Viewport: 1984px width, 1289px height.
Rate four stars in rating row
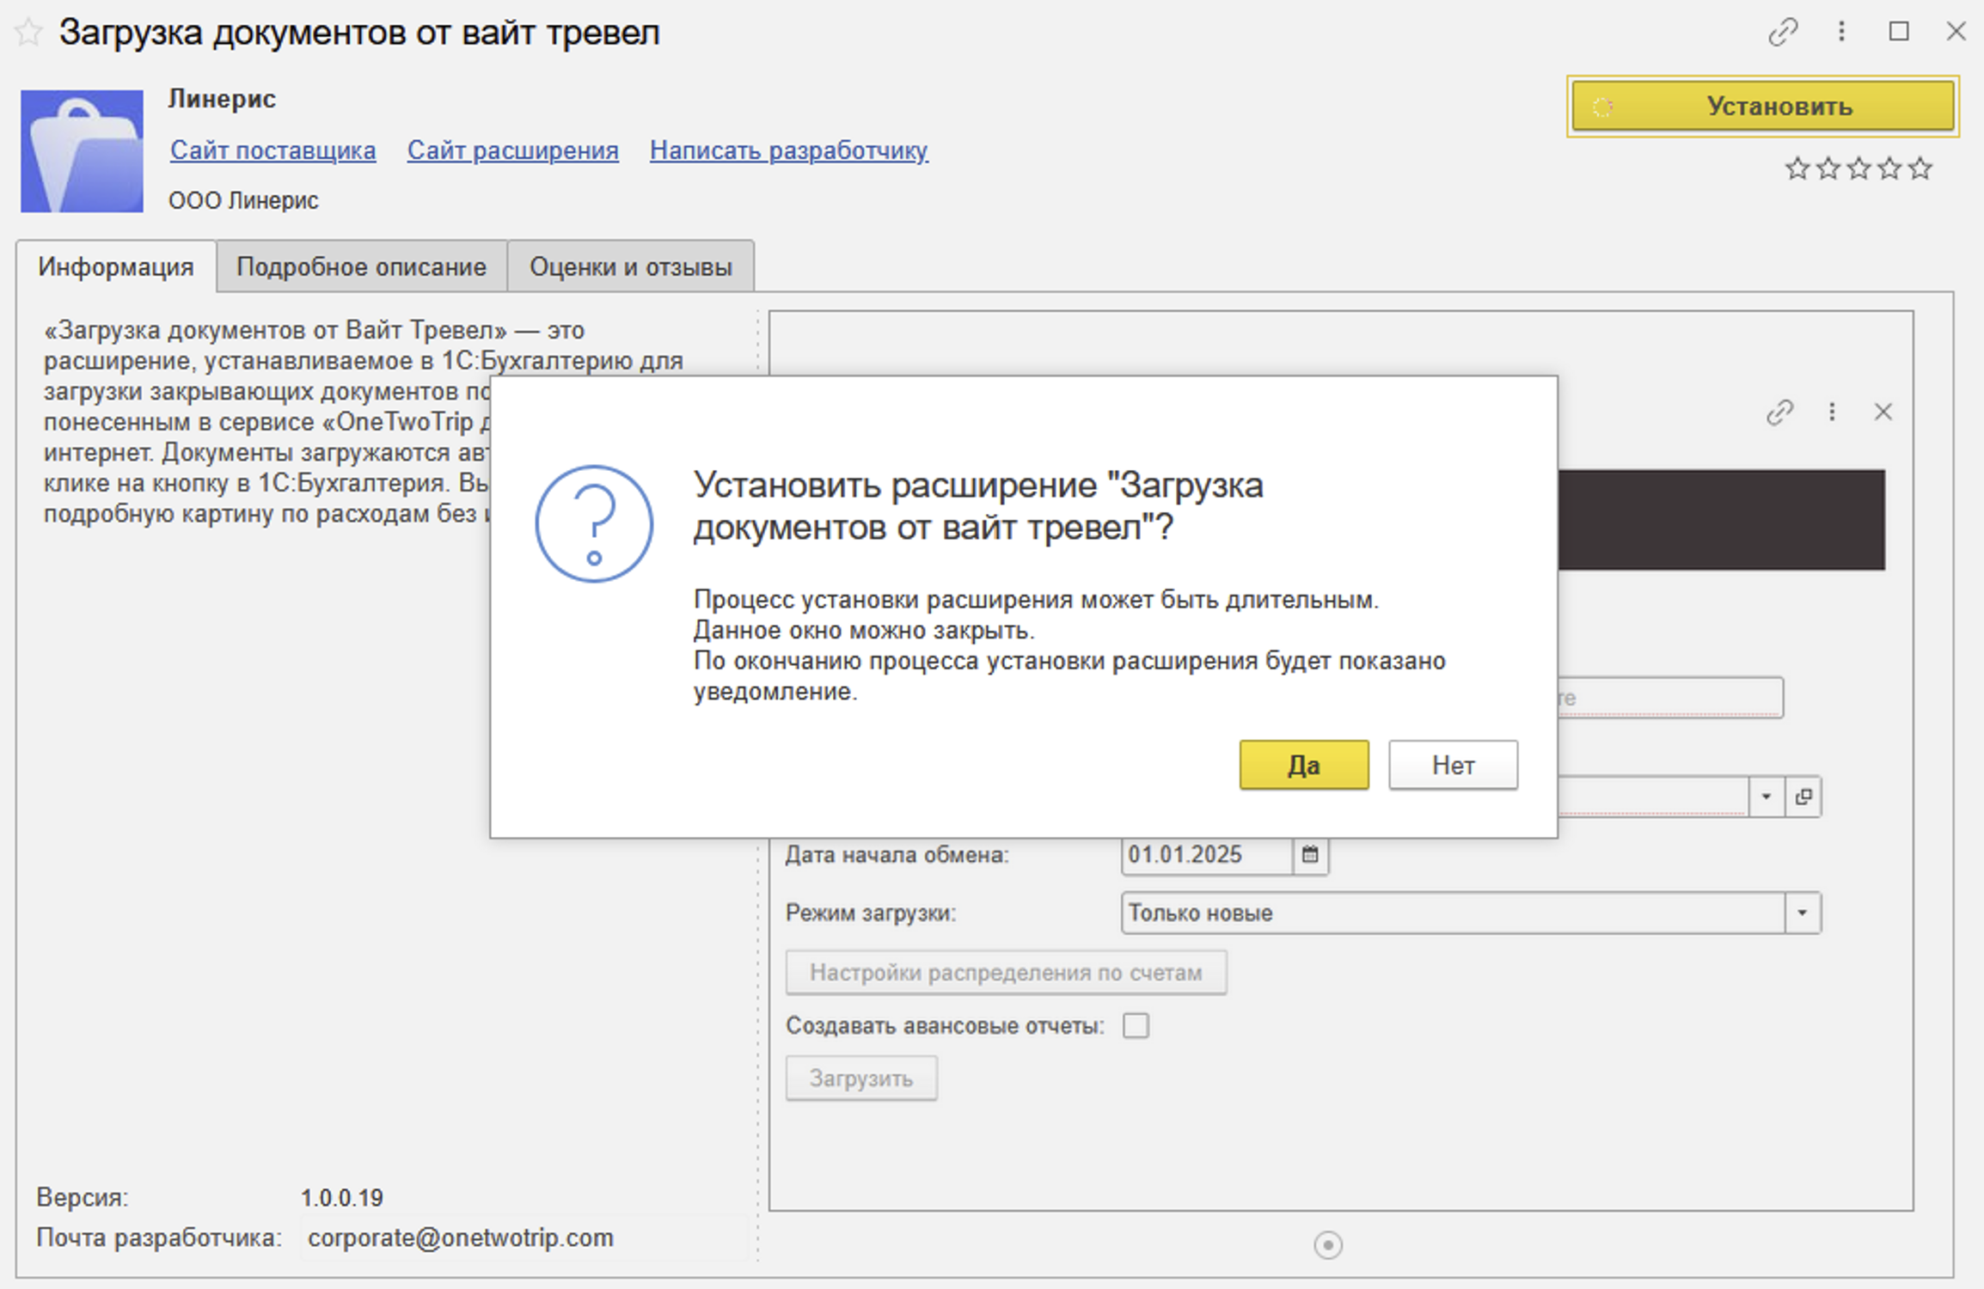[1889, 168]
